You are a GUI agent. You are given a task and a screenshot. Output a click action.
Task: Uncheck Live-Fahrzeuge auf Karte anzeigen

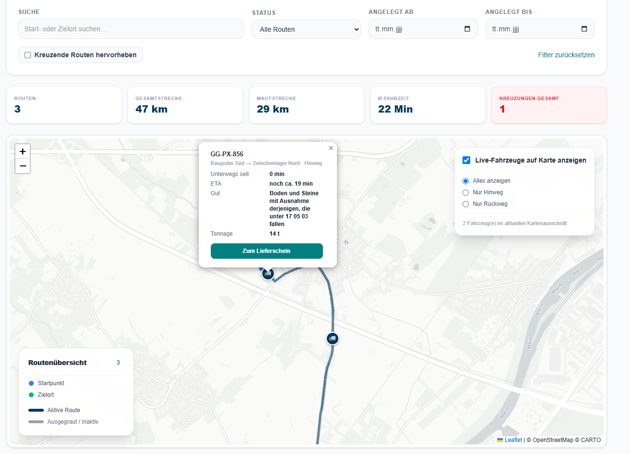click(466, 160)
